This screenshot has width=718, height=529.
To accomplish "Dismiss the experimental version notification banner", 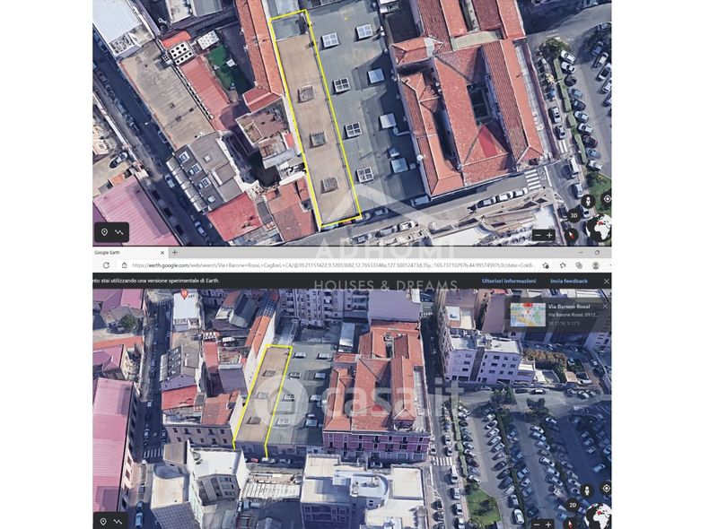I will [x=606, y=281].
